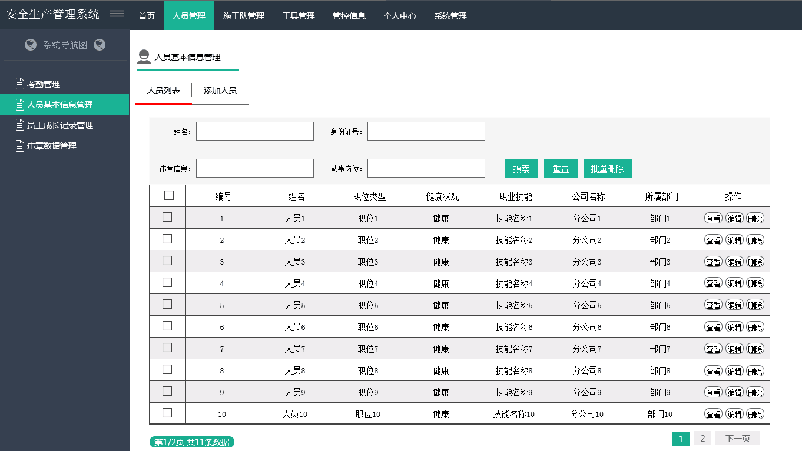Focus the 从事岗位 input field

426,168
